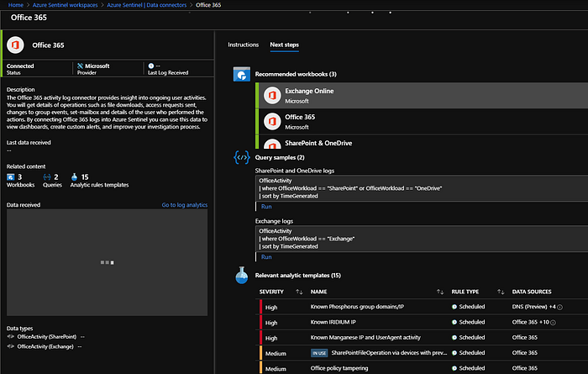Click the DATA SOURCES column header
Image resolution: width=588 pixels, height=374 pixels.
tap(532, 292)
